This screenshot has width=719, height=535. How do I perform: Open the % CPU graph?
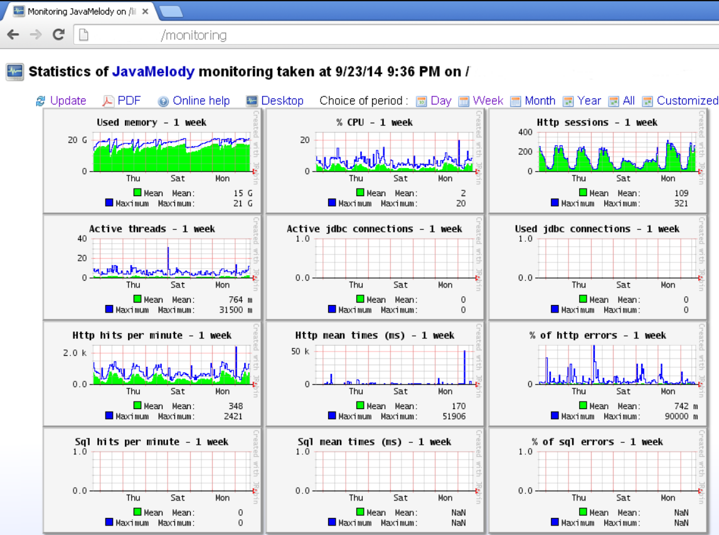(375, 161)
